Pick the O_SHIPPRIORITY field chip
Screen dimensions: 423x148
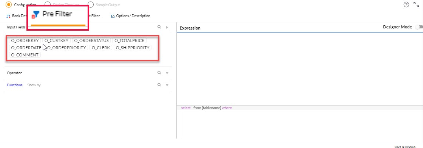[x=133, y=48]
